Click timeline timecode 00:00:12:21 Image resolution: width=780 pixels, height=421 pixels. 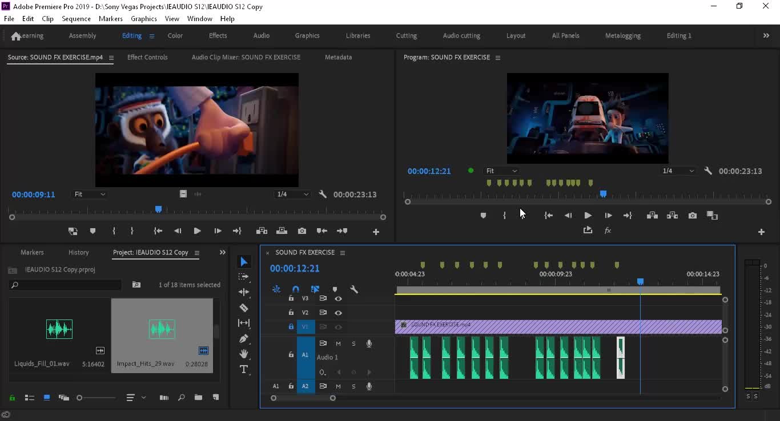pyautogui.click(x=295, y=269)
